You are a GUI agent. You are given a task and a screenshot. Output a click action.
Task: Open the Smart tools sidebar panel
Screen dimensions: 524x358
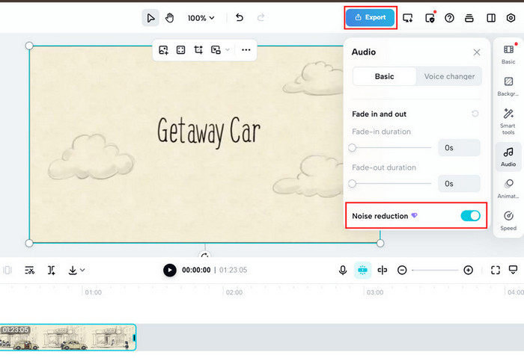point(508,121)
